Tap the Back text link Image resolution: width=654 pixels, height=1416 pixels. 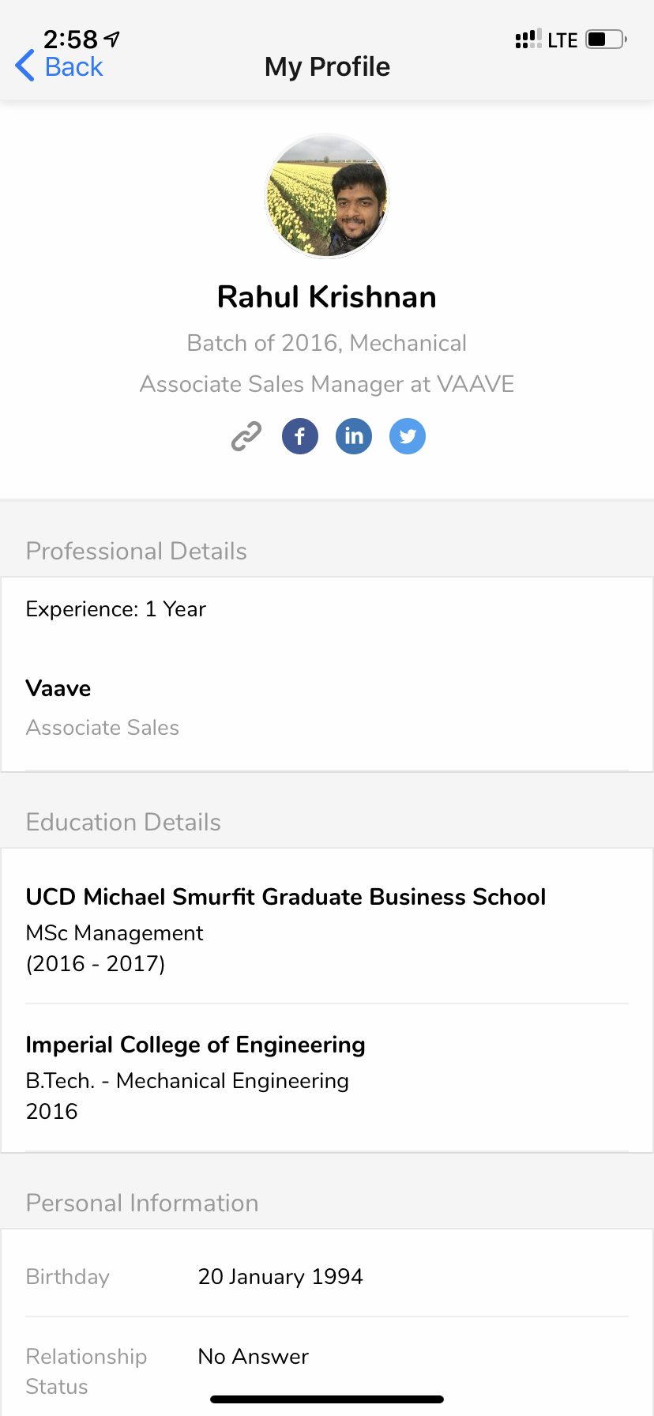pos(73,66)
